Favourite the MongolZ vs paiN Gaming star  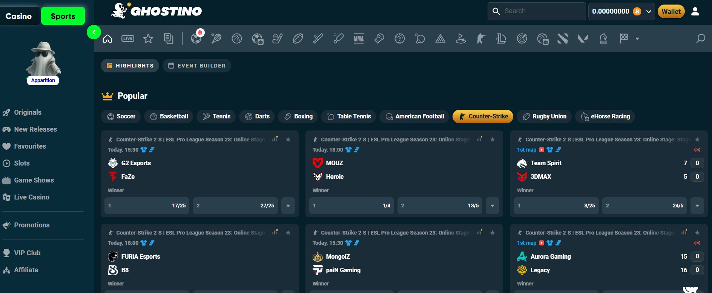(493, 233)
